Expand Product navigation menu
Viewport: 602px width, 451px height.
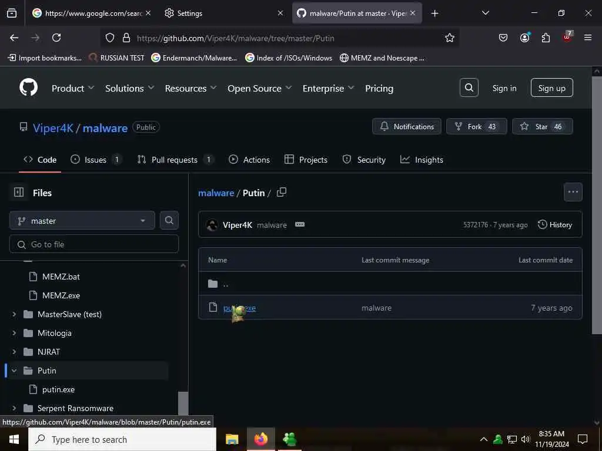tap(73, 88)
